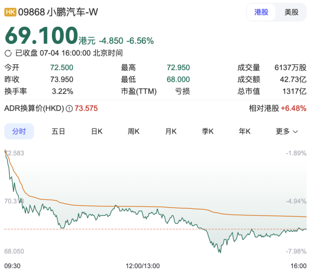Click the 最低 value 68.000
The width and height of the screenshot is (311, 273).
(x=178, y=80)
